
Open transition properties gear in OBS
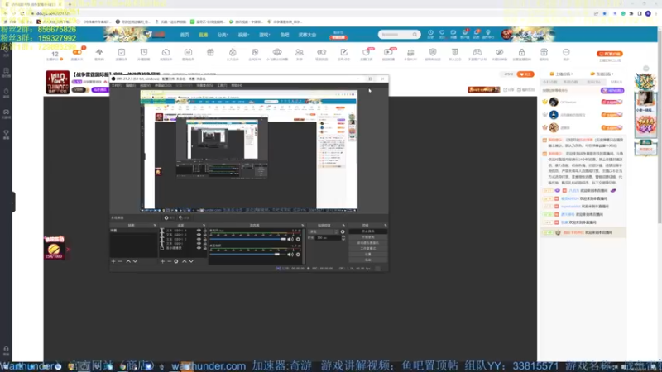pos(343,231)
